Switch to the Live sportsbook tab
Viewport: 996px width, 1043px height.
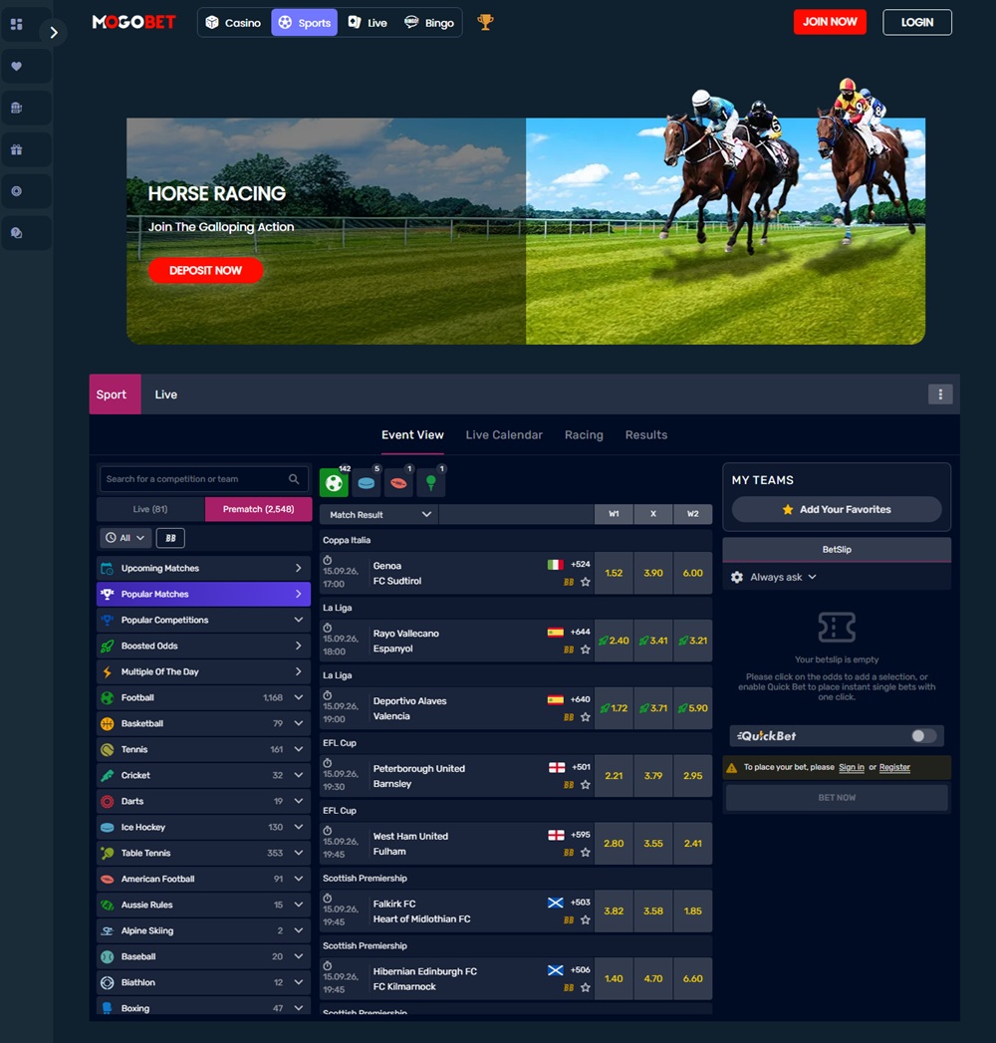click(x=165, y=393)
